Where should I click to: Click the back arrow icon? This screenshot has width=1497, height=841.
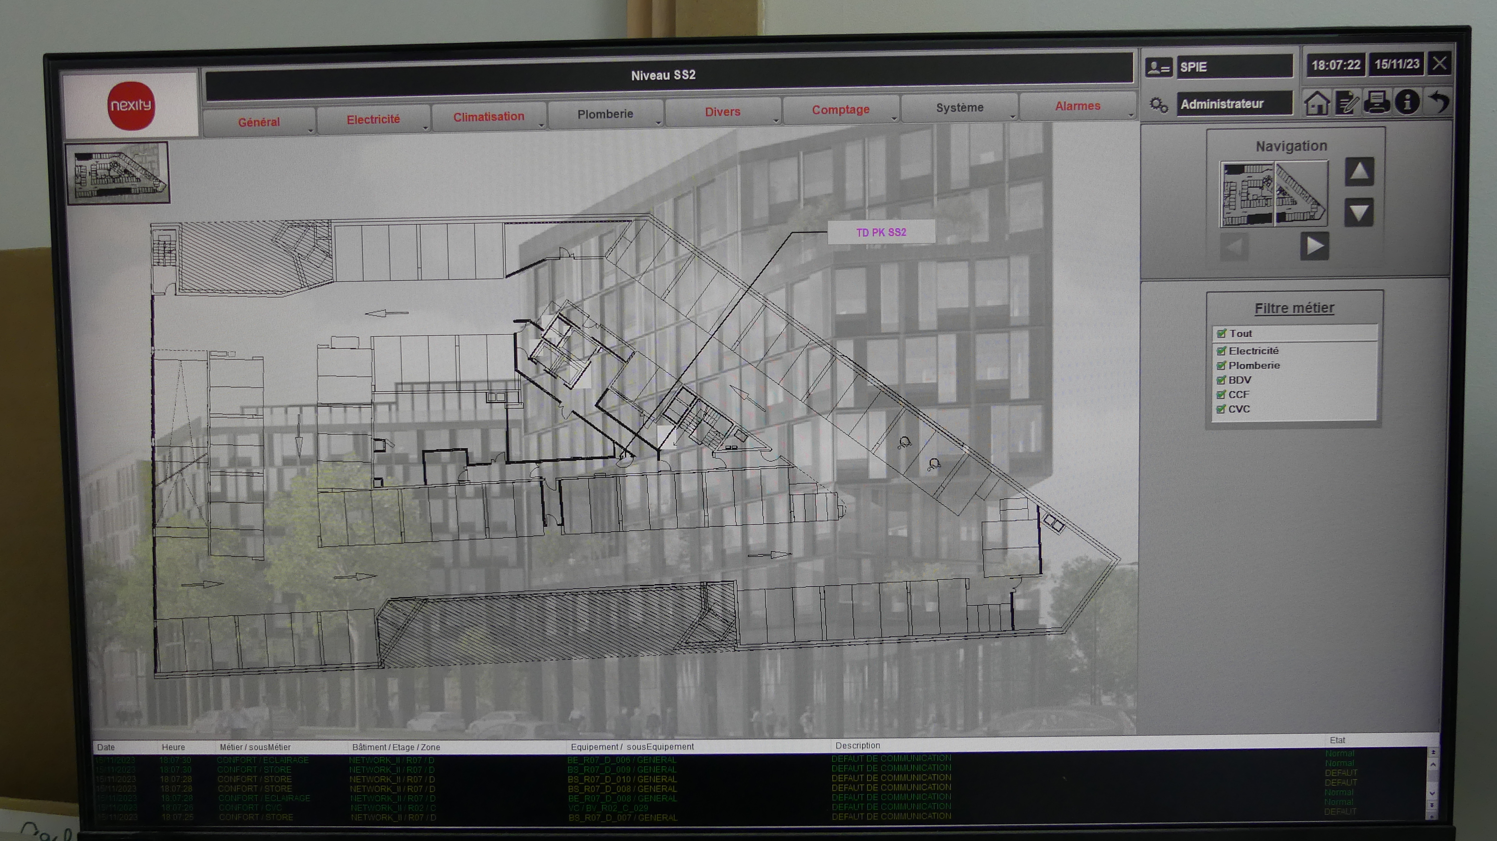1439,102
